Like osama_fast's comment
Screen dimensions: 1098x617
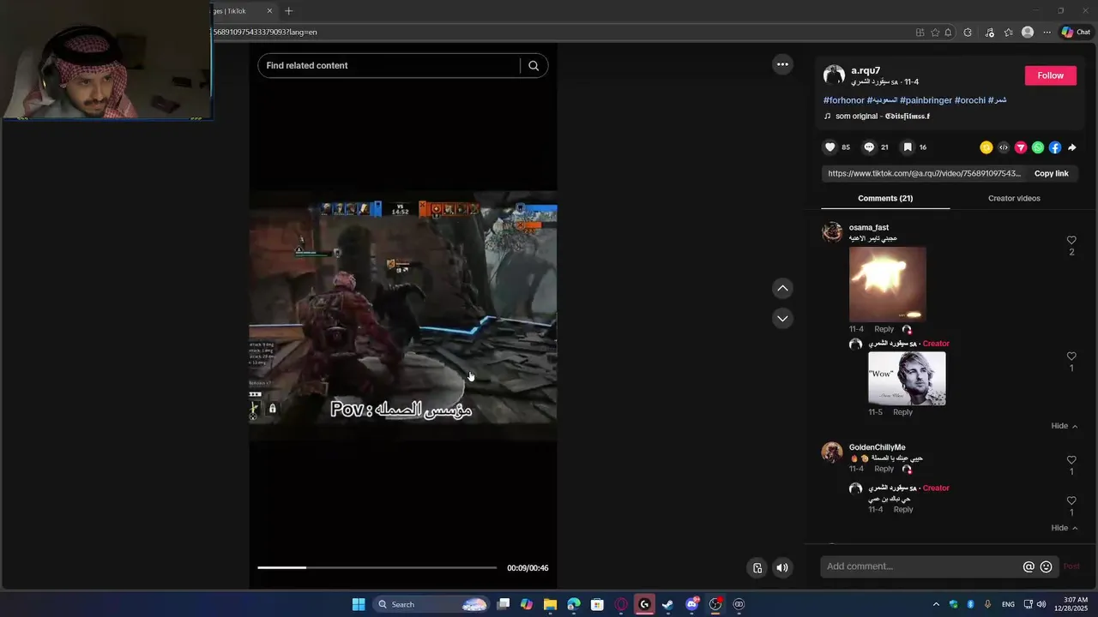pos(1071,241)
